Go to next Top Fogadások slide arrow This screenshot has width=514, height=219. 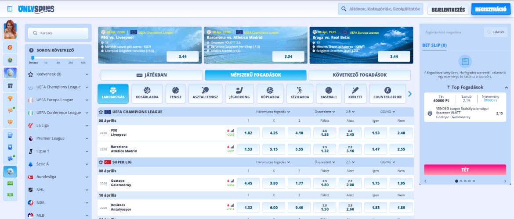coord(505,181)
